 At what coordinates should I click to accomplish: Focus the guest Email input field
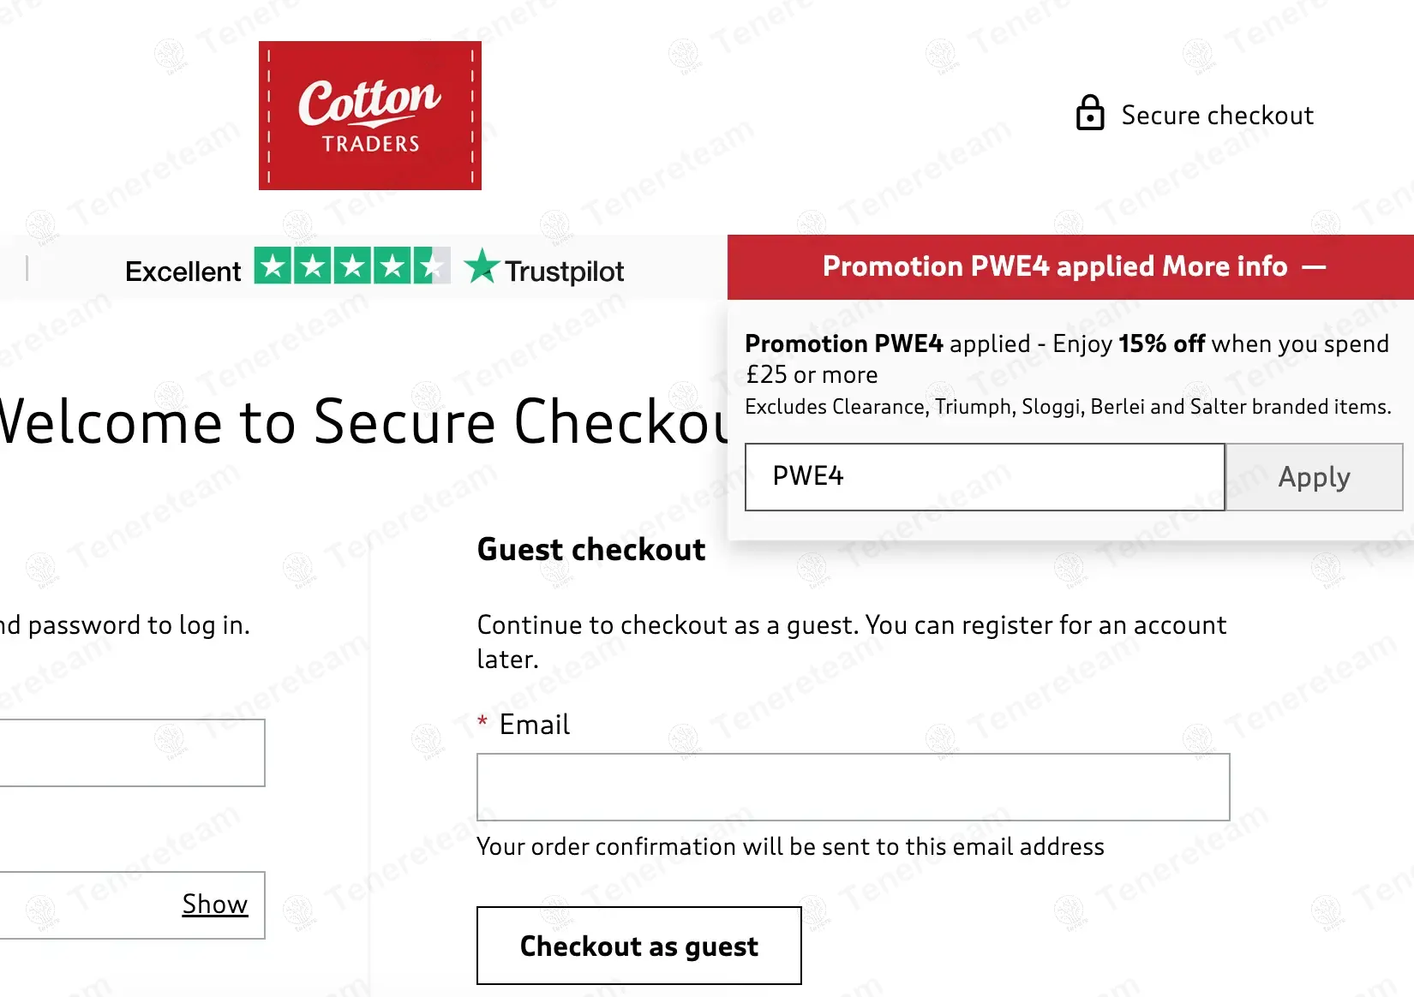(853, 787)
